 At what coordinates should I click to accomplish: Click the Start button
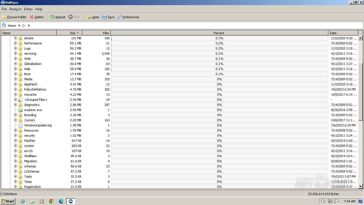click(8, 201)
